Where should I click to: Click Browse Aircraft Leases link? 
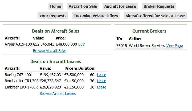pyautogui.click(x=58, y=94)
